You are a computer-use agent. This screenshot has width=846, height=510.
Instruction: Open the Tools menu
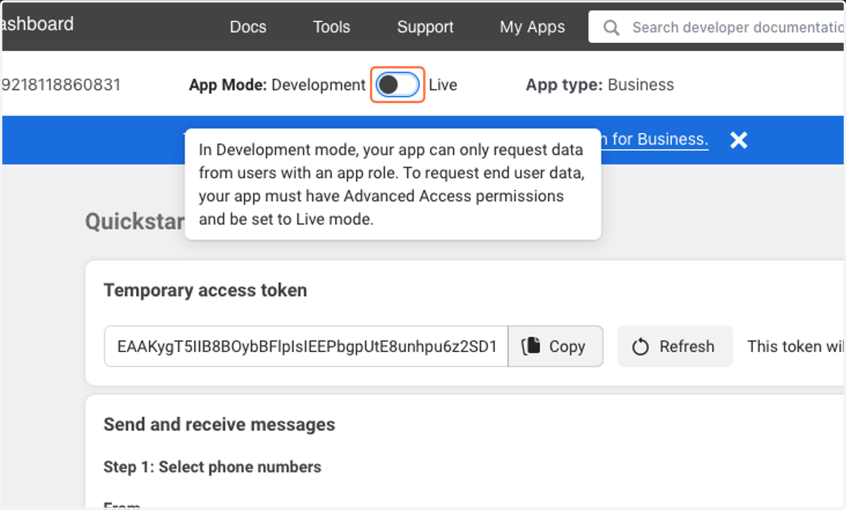(x=331, y=27)
